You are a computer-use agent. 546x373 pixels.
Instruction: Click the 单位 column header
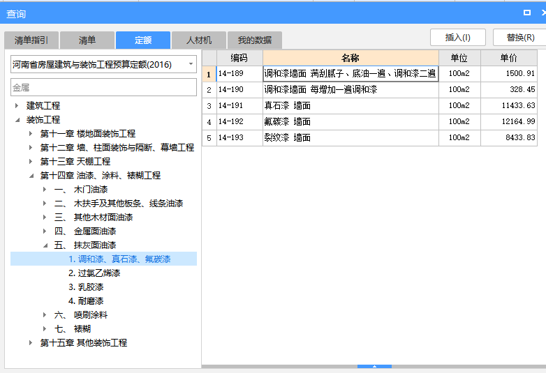pyautogui.click(x=459, y=58)
